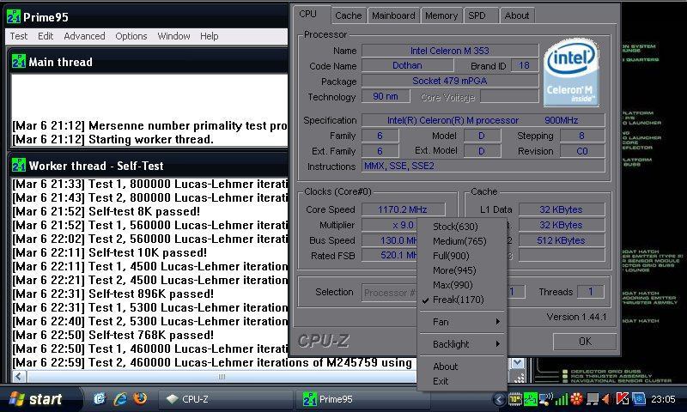
Task: Click the Prime95 title bar icon
Action: click(13, 16)
